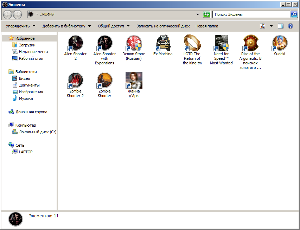300x230 pixels.
Task: Click the magnifier search button
Action: pos(294,14)
